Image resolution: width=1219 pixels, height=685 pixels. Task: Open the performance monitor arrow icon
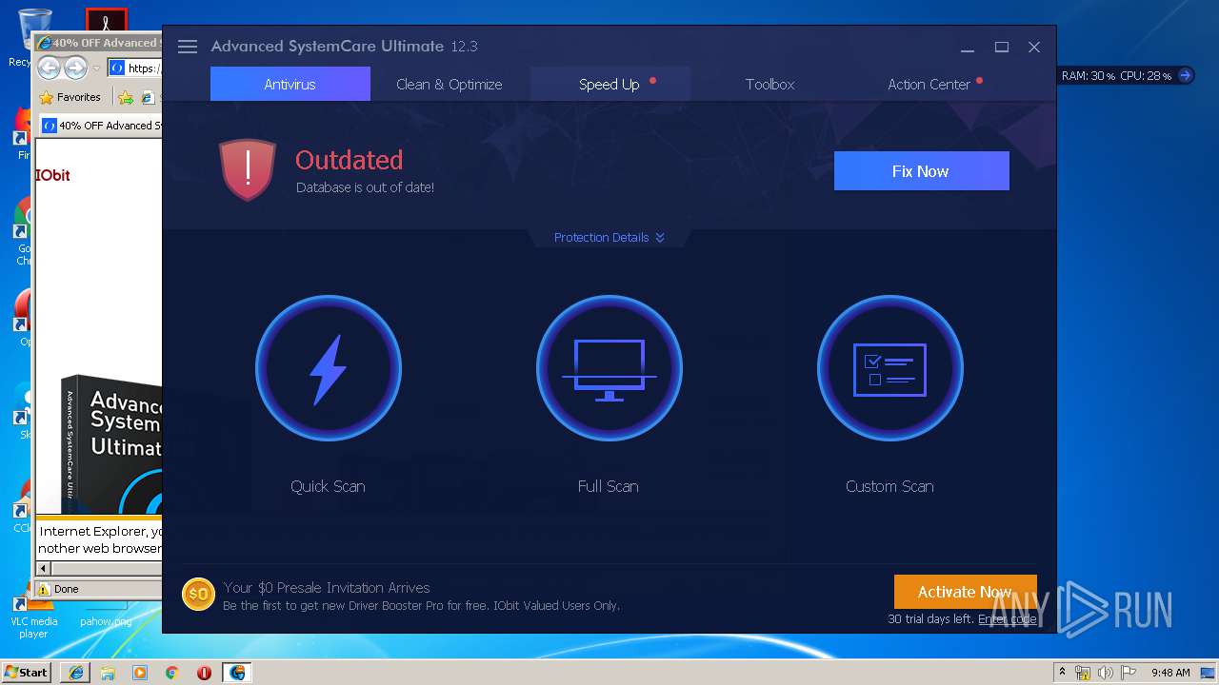pos(1186,75)
